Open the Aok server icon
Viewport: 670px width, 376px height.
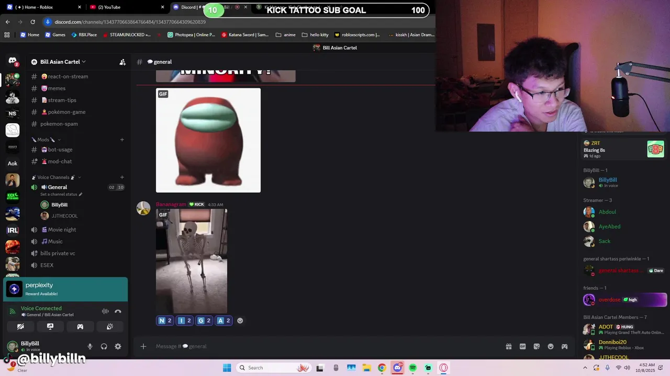click(x=13, y=163)
